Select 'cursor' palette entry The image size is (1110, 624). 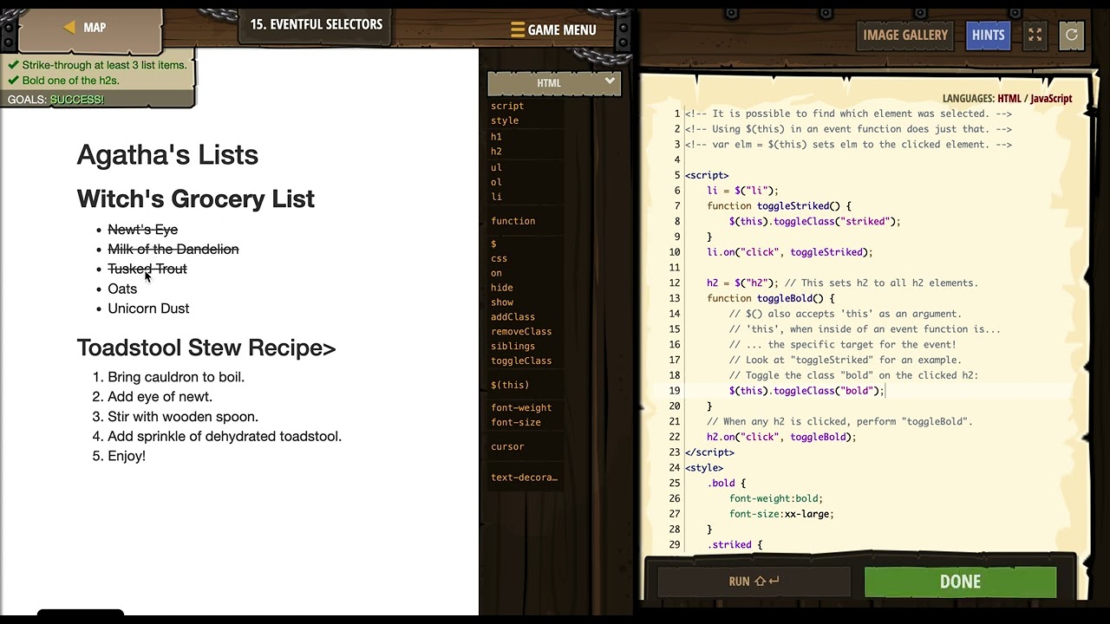click(x=507, y=447)
